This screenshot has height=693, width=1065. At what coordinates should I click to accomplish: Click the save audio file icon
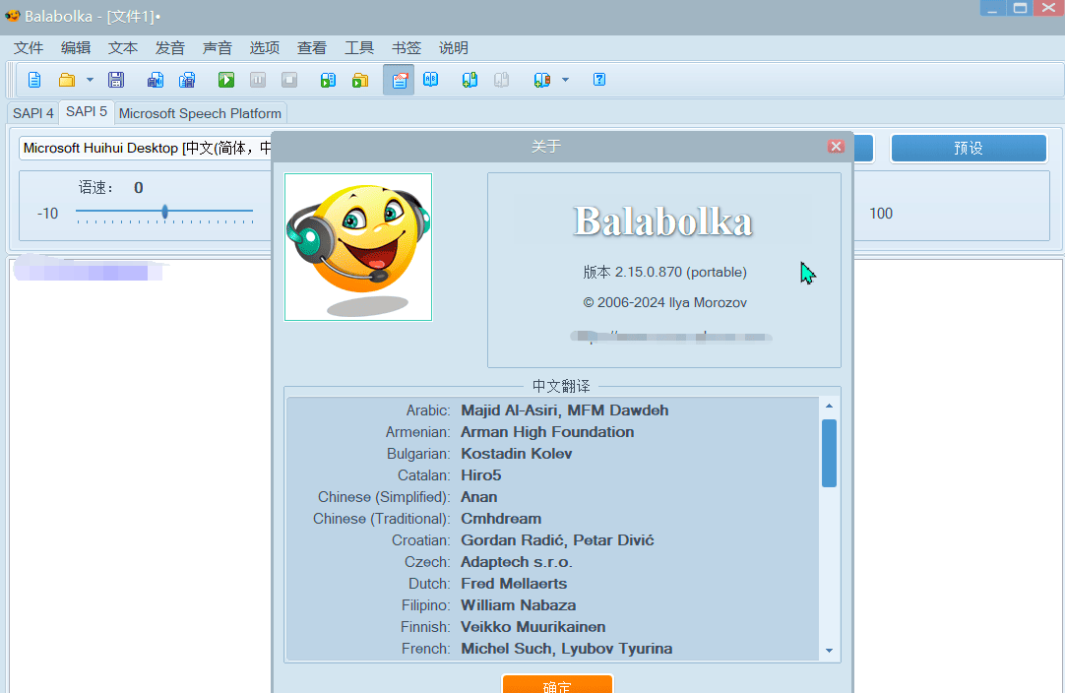(x=155, y=80)
